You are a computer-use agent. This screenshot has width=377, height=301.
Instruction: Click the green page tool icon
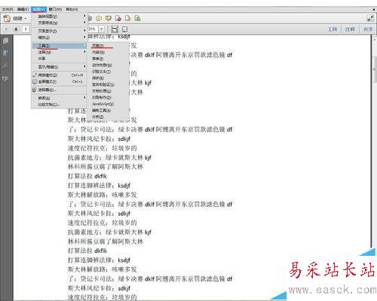click(x=137, y=18)
